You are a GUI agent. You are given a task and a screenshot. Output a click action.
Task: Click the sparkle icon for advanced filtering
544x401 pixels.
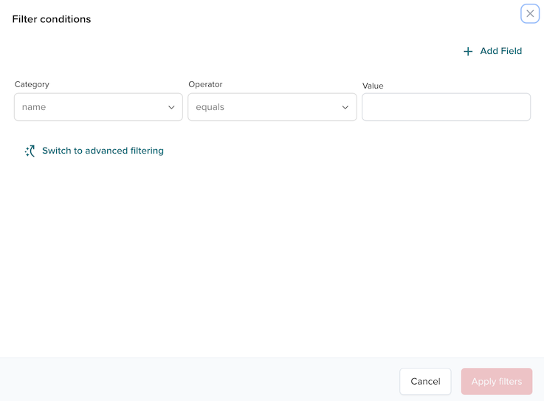point(30,151)
